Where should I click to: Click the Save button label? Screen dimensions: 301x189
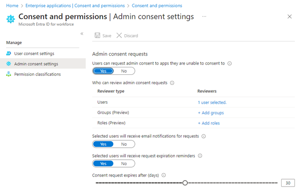[x=107, y=36]
